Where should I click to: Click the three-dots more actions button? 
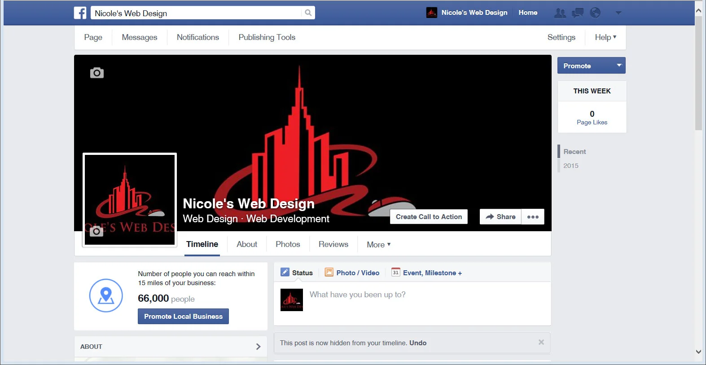533,217
